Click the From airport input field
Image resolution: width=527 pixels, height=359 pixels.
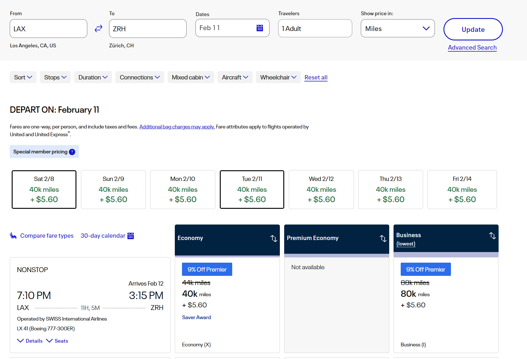point(49,29)
